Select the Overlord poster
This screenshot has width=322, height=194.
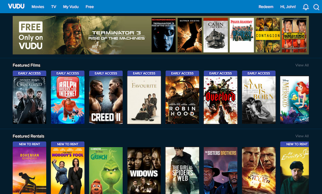[x=220, y=100]
